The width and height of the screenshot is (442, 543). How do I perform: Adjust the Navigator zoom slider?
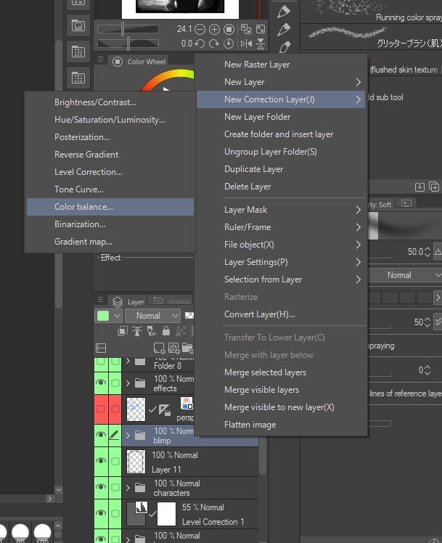pyautogui.click(x=128, y=29)
